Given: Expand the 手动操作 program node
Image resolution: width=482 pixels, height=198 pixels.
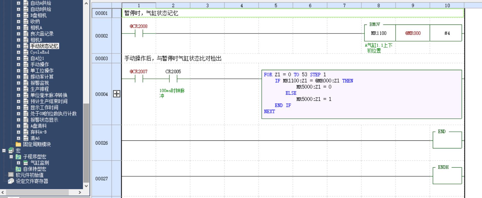Looking at the screenshot, I should (x=18, y=64).
